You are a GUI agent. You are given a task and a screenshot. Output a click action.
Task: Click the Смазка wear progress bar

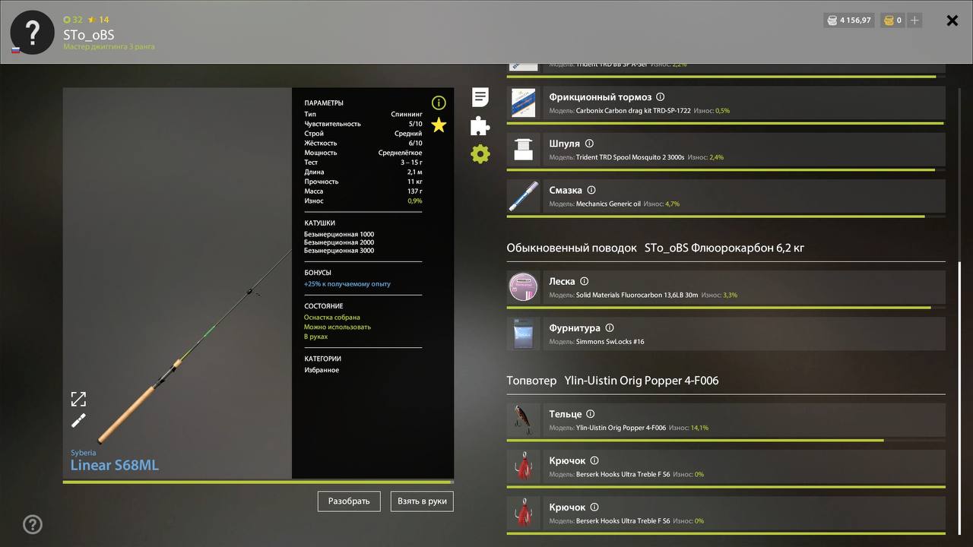pyautogui.click(x=715, y=217)
